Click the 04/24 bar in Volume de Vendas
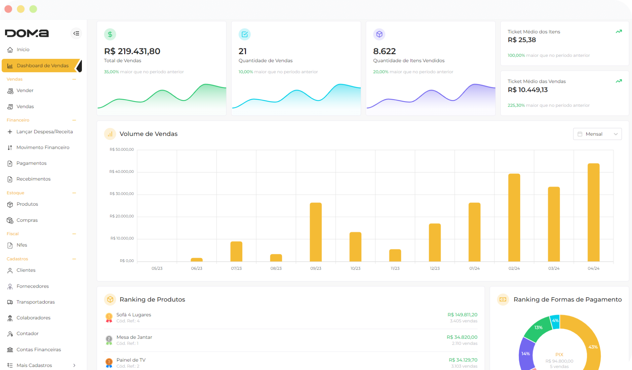Viewport: 632px width, 370px height. [593, 212]
